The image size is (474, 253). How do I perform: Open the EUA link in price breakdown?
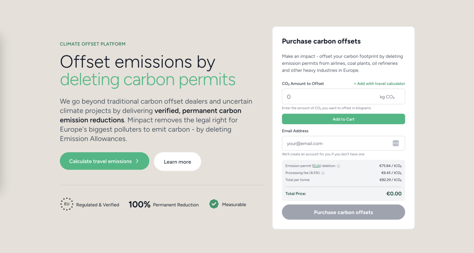(x=316, y=166)
